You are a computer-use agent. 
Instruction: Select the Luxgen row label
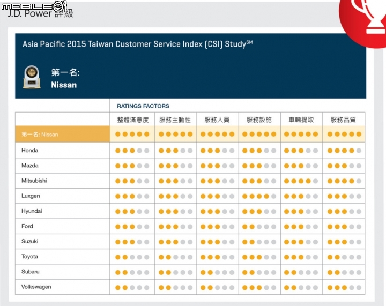tap(31, 196)
